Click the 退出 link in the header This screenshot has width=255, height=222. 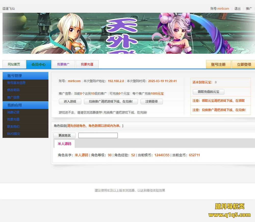click(x=237, y=9)
